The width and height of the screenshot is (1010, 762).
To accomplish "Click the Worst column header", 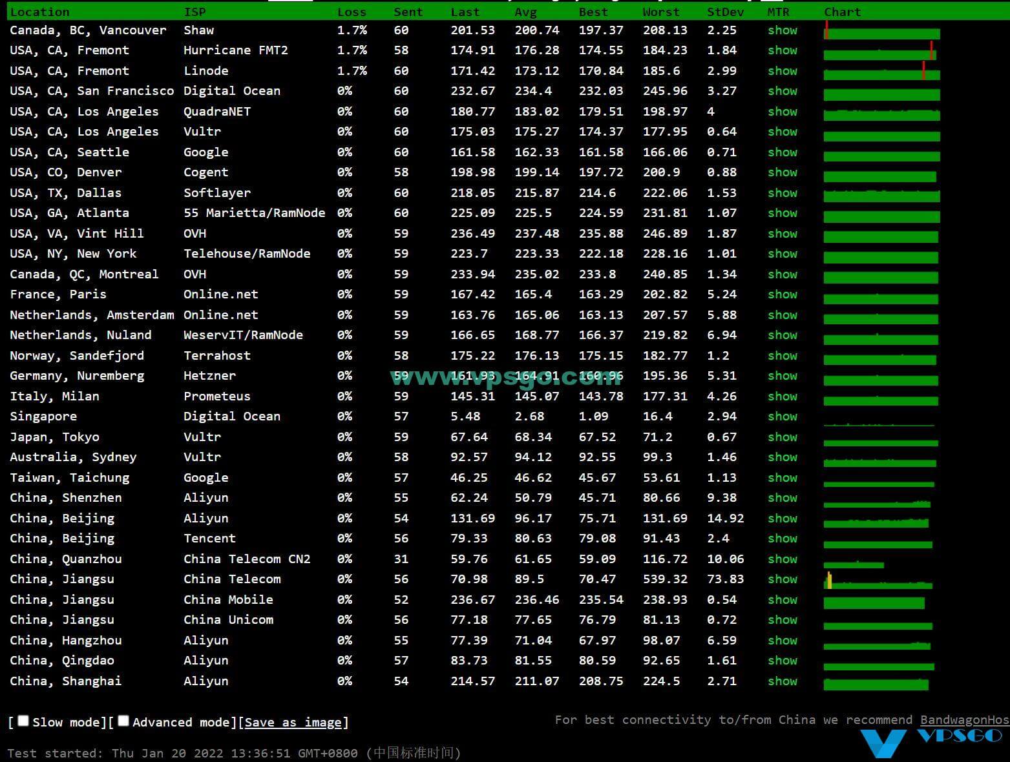I will (661, 12).
